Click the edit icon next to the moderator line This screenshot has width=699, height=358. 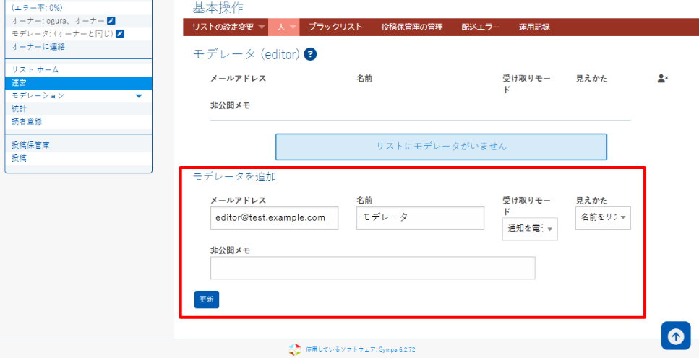pos(119,33)
